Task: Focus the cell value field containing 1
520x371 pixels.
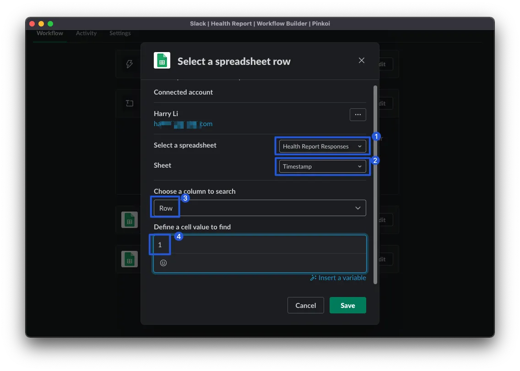Action: click(x=260, y=244)
